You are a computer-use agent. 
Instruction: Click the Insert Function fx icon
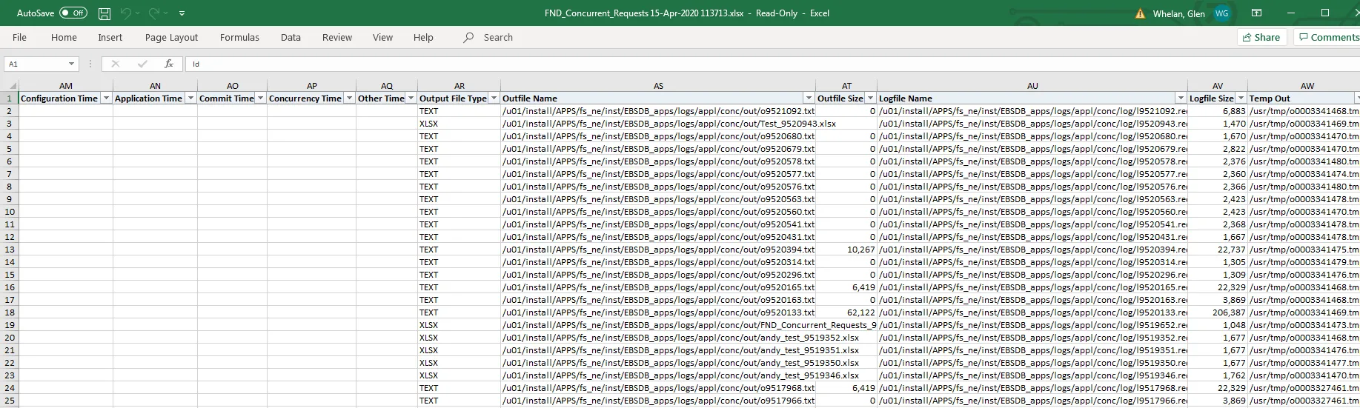(x=169, y=64)
